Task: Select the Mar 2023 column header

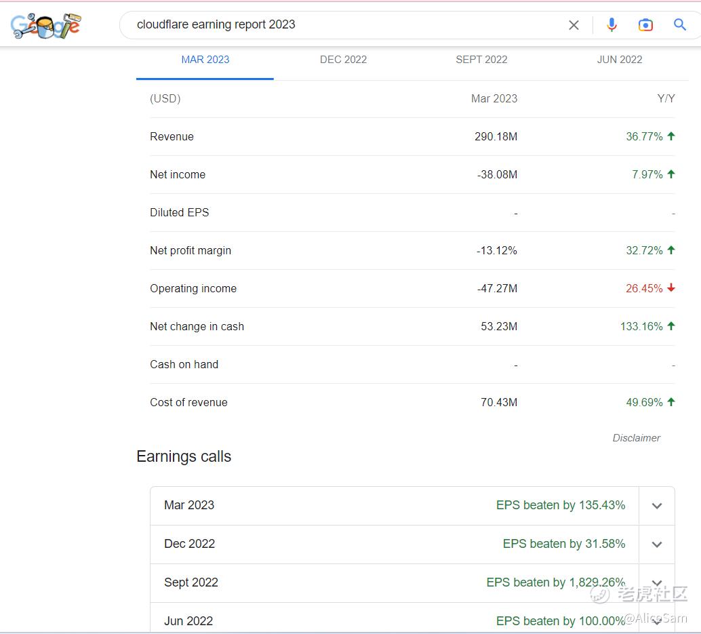Action: coord(494,99)
